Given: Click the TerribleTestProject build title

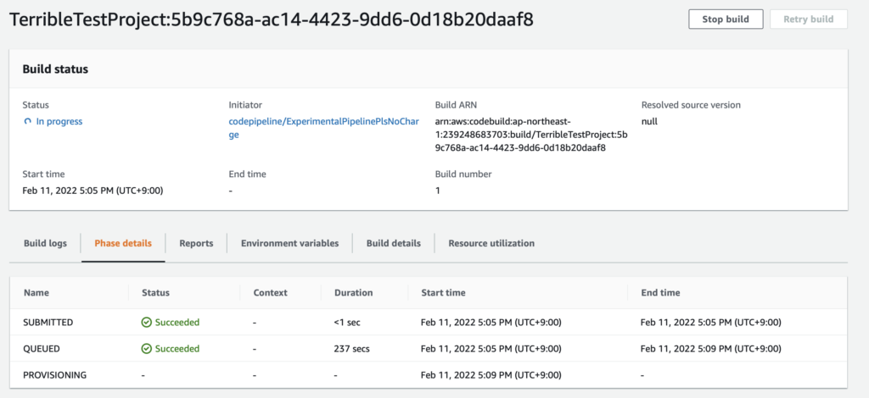Looking at the screenshot, I should coord(272,19).
